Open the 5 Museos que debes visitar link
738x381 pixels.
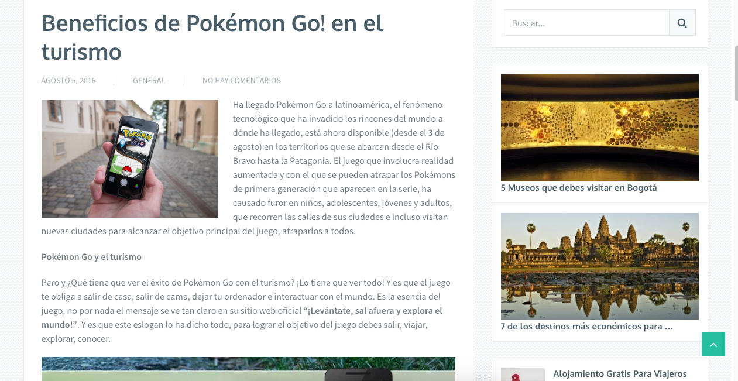579,188
